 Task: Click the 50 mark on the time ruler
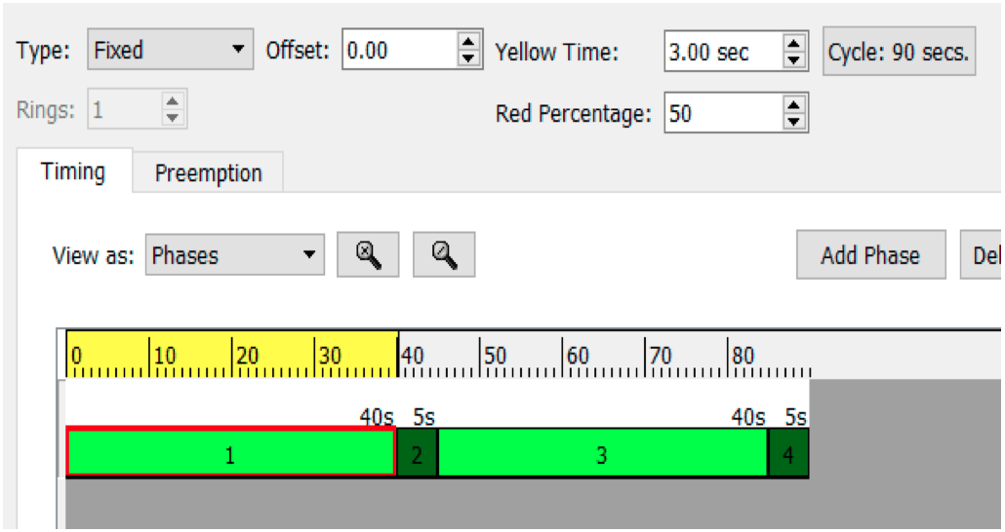495,356
